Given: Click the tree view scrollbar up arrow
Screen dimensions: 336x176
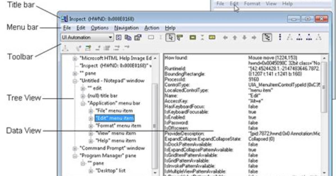Looking at the screenshot, I should [x=155, y=58].
